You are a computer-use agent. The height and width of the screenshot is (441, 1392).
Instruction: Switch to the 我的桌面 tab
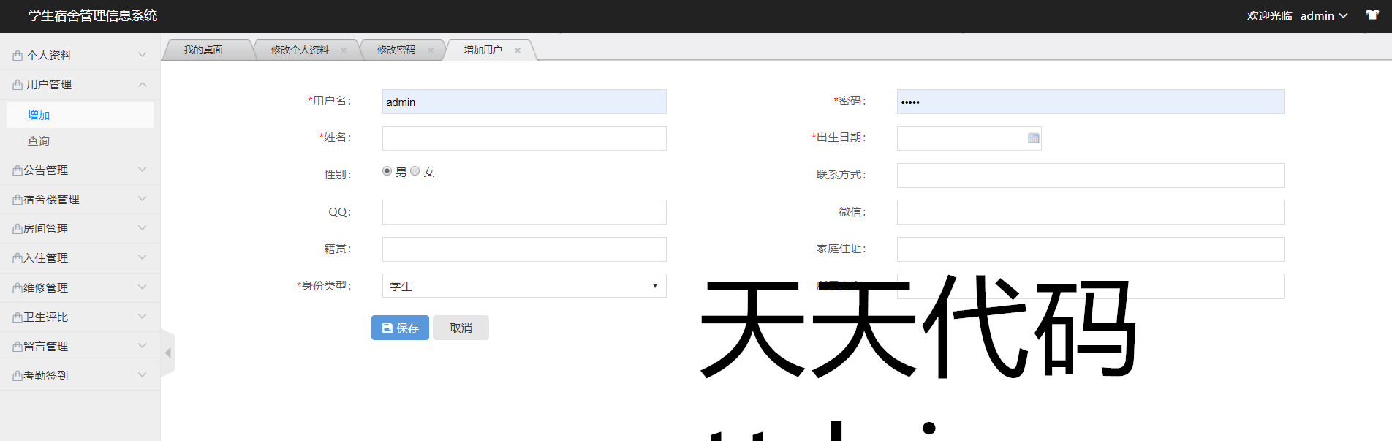pyautogui.click(x=203, y=50)
